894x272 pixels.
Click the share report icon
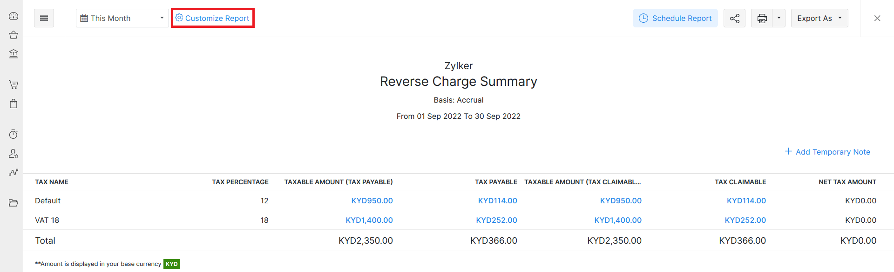tap(734, 18)
